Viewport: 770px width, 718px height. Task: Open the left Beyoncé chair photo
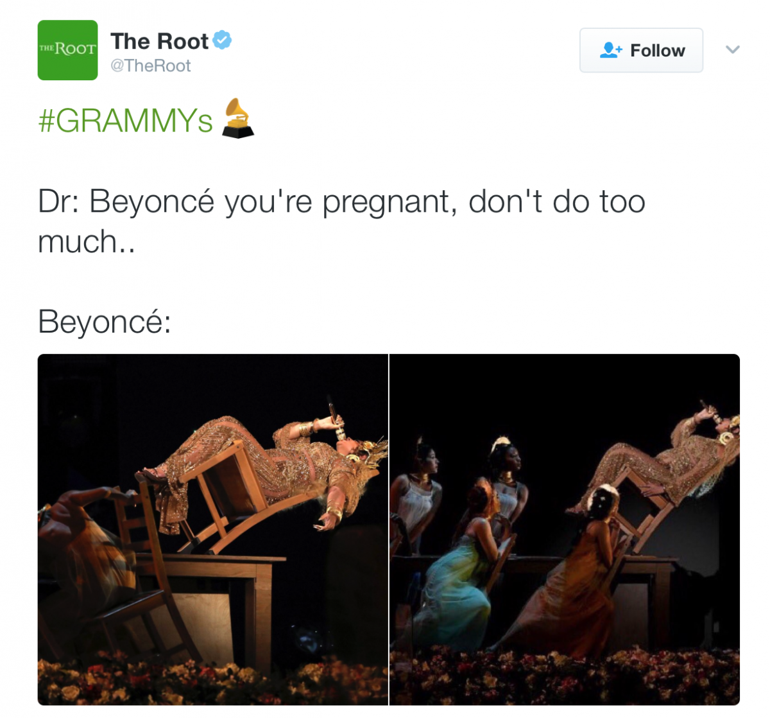coord(212,529)
